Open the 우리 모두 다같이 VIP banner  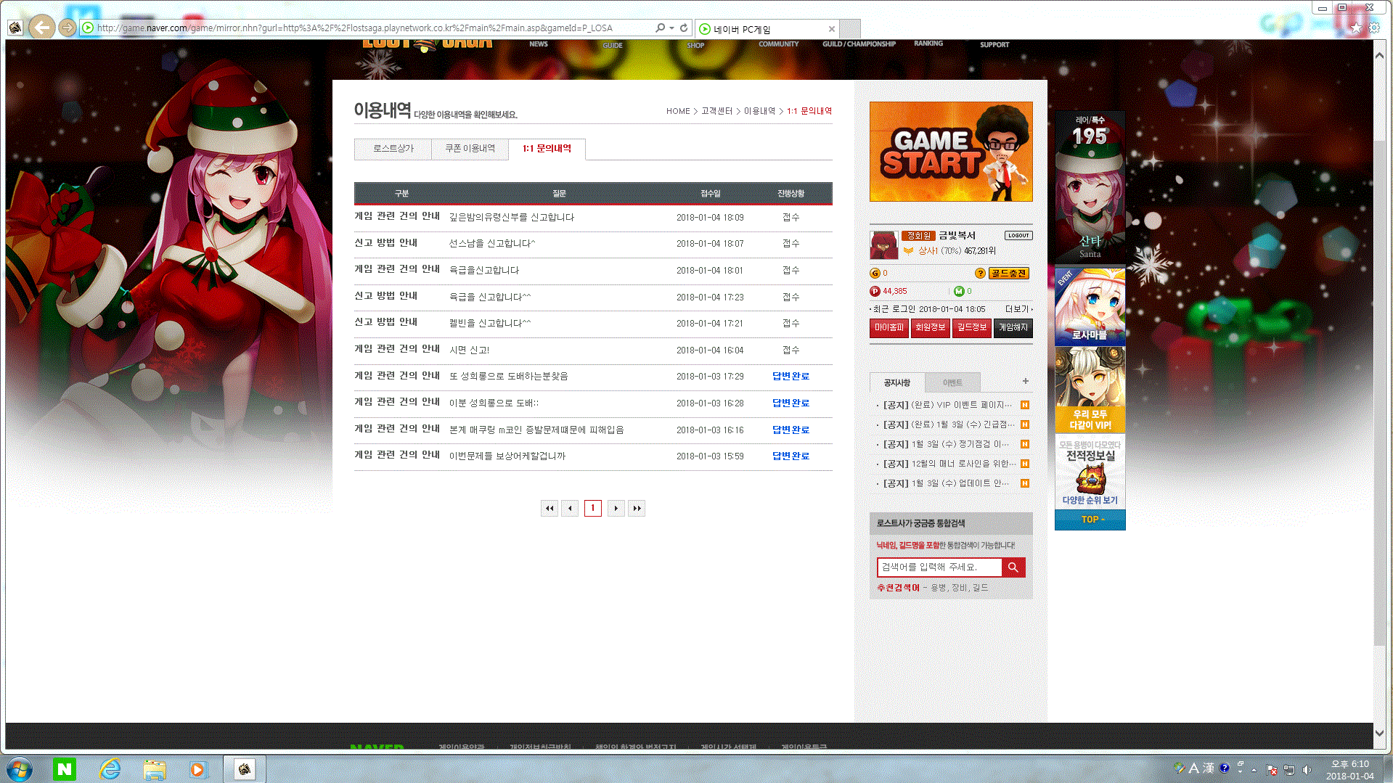1090,390
